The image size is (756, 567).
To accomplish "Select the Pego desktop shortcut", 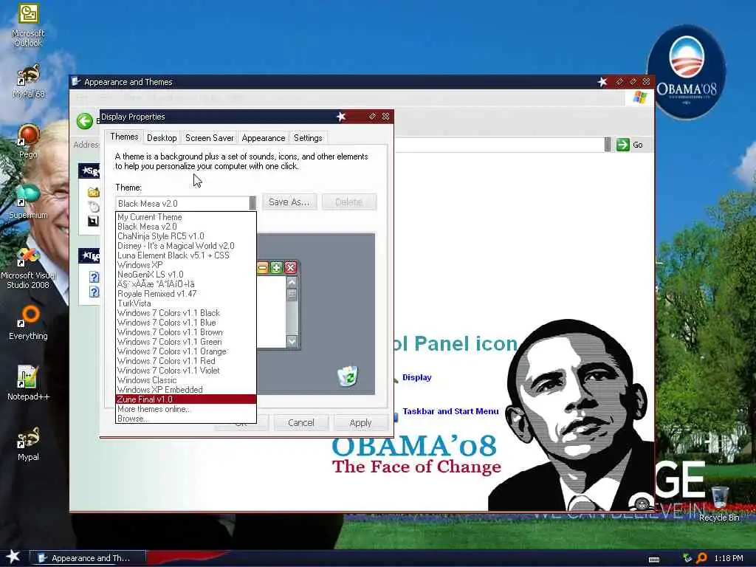I will [28, 141].
